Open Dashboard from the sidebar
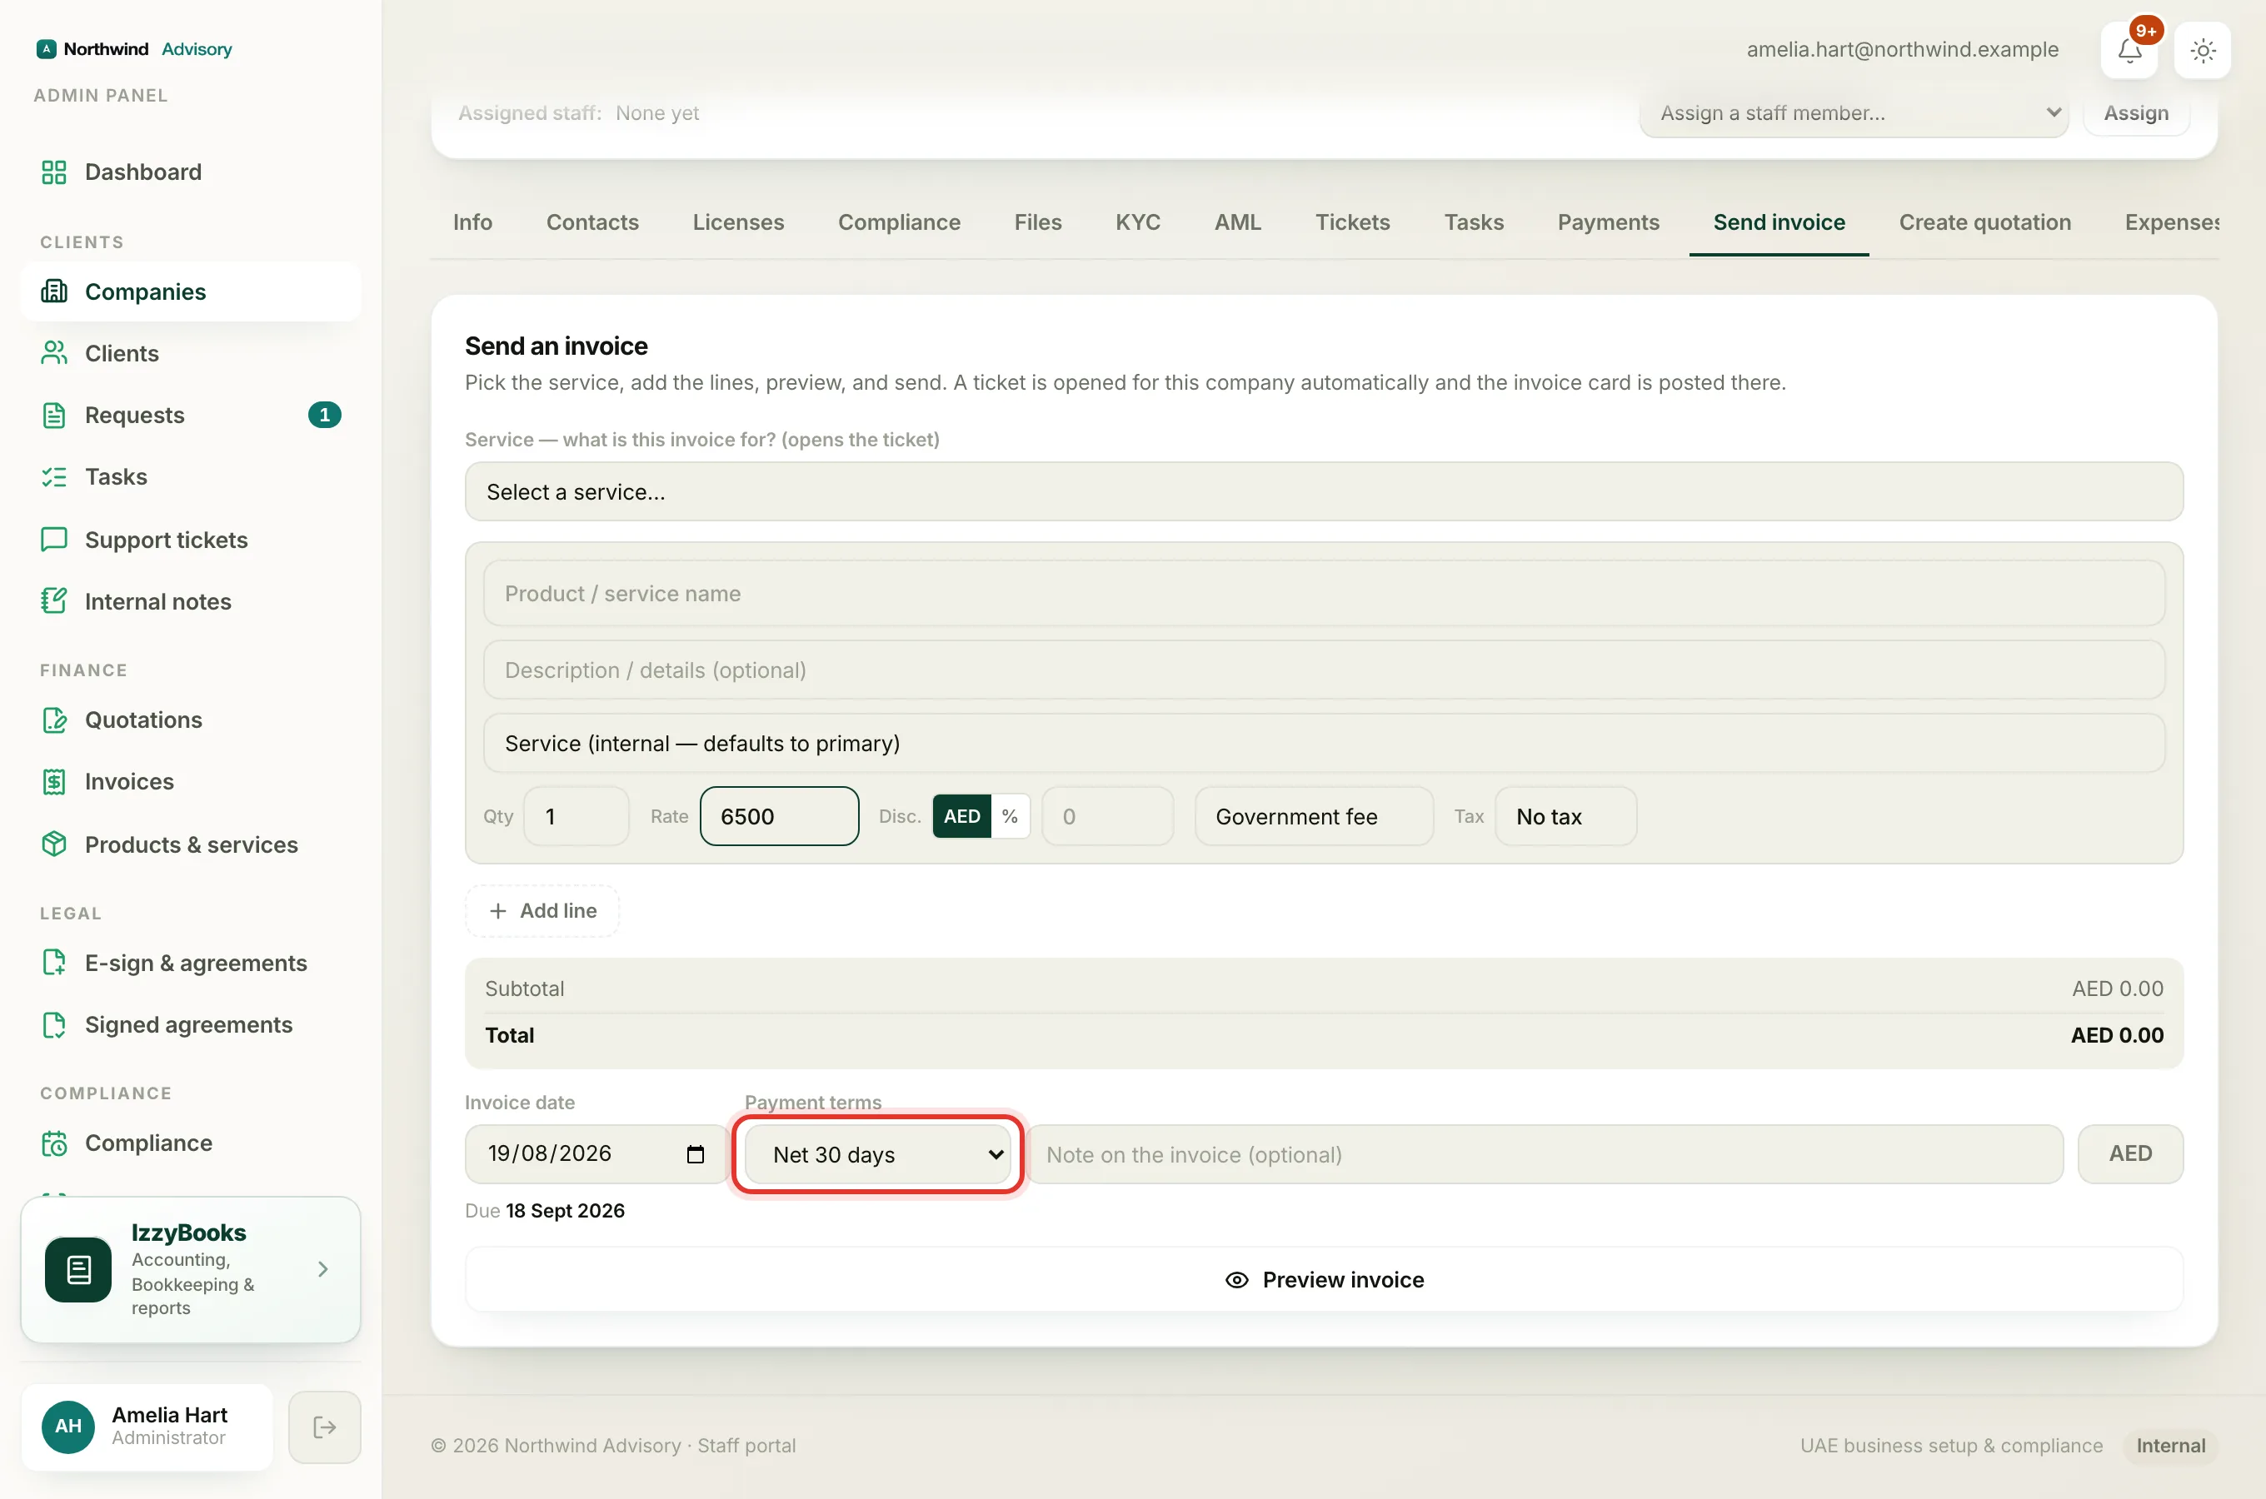Screen dimensions: 2266x1499 (190, 172)
